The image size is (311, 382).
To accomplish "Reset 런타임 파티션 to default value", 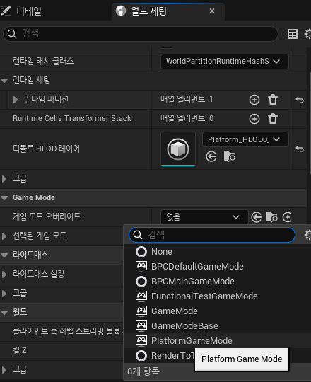I will (x=300, y=100).
